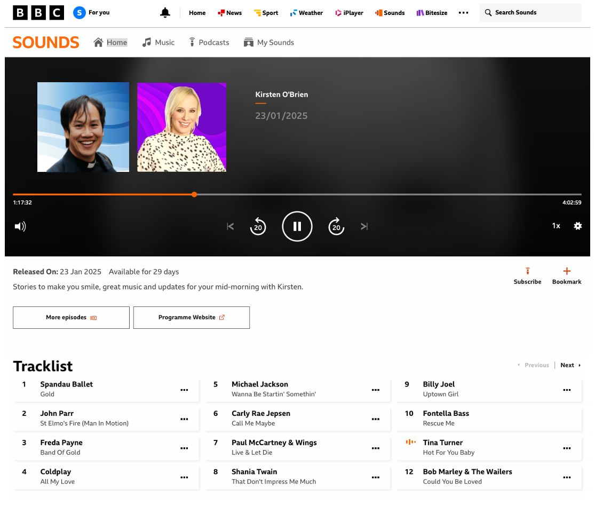
Task: Select the Sounds Home tab
Action: point(110,43)
